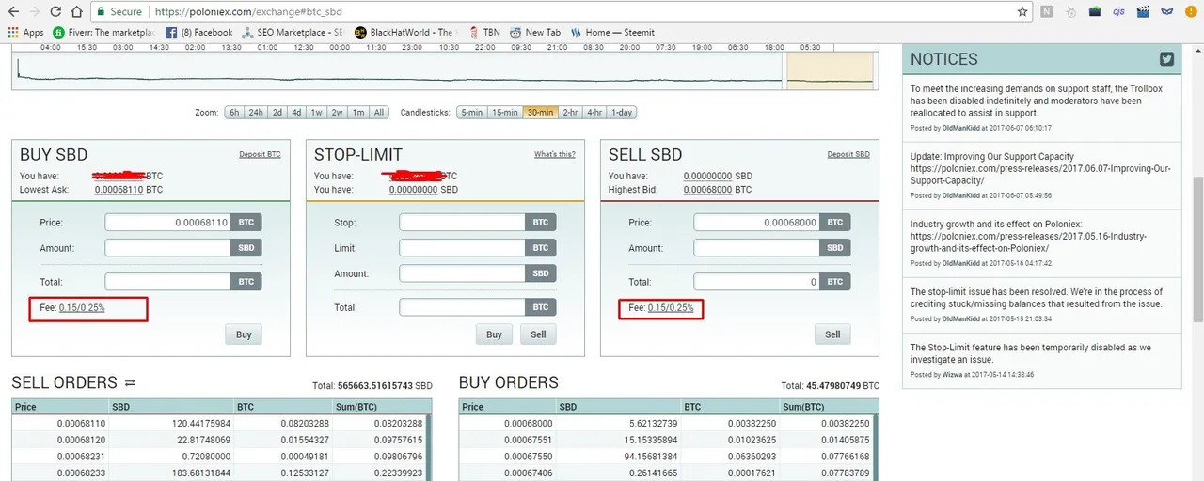The width and height of the screenshot is (1204, 481).
Task: Open the cjs extension icon
Action: [1119, 12]
